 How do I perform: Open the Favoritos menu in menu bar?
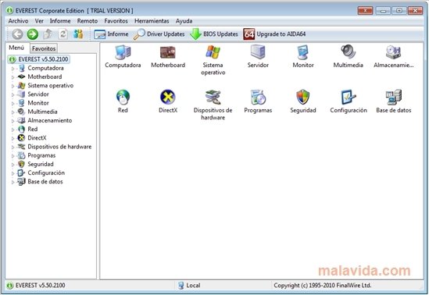click(116, 21)
